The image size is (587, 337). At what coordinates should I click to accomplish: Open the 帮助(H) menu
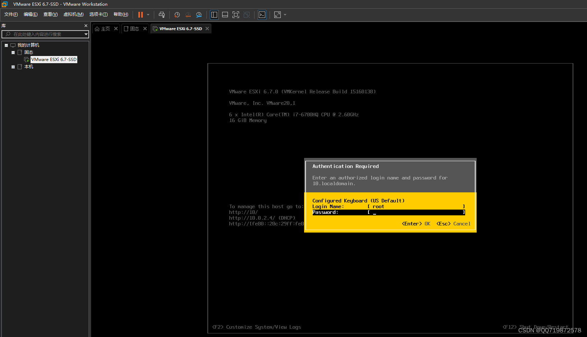121,14
